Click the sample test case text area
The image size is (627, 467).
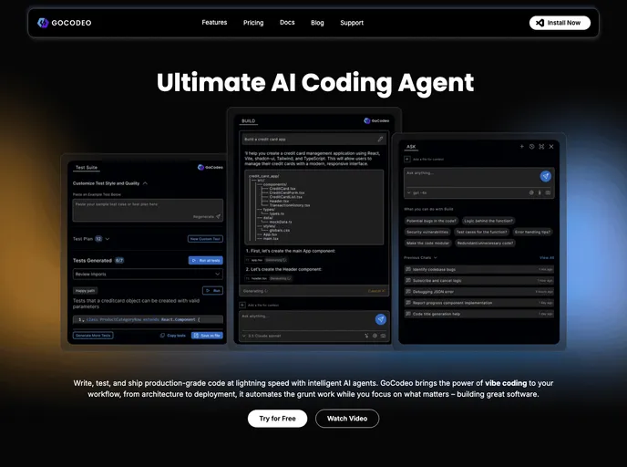[148, 210]
